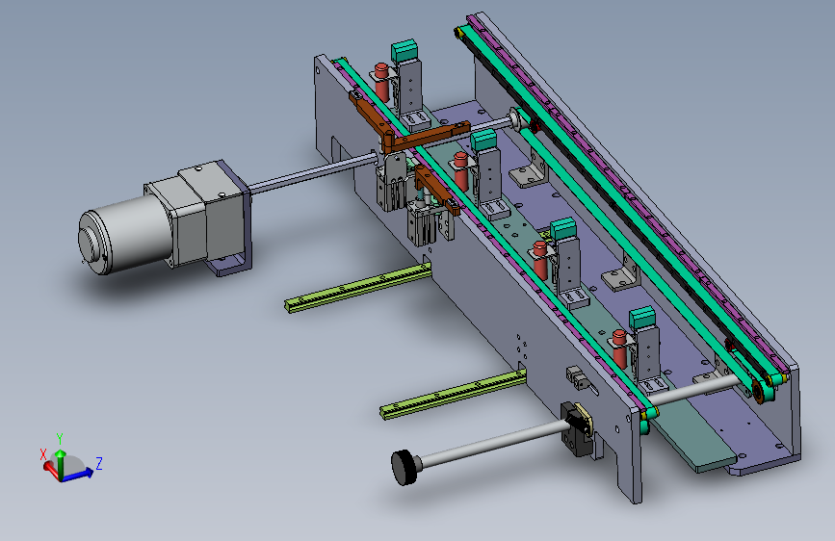Select the teal block nearest the conveyor's far end

tap(404, 51)
